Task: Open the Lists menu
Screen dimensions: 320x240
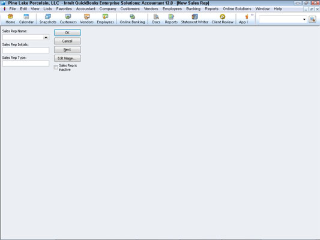Action: coord(47,9)
